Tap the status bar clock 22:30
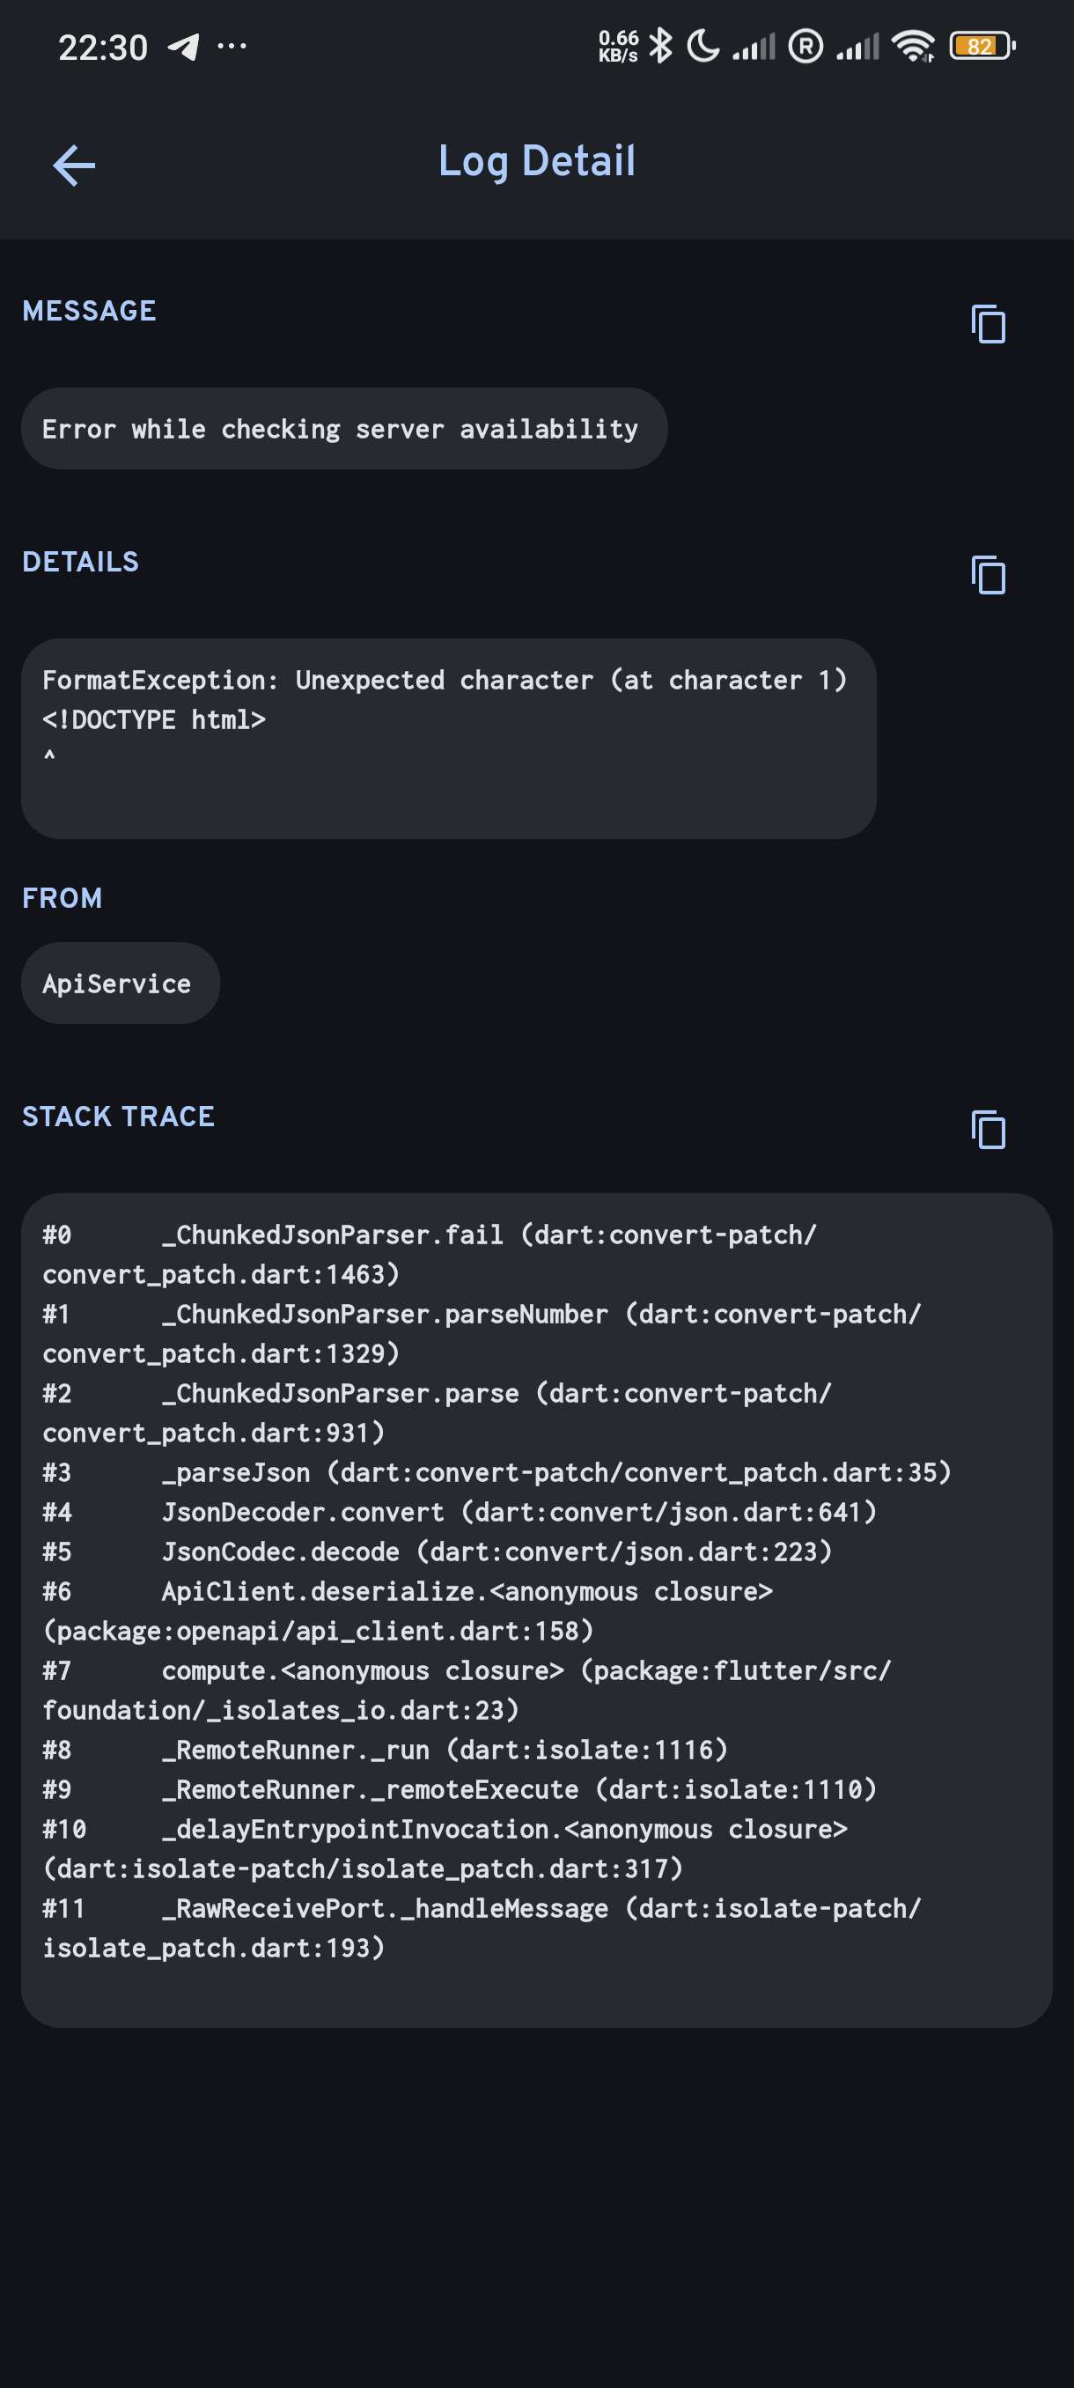Image resolution: width=1074 pixels, height=2388 pixels. pos(103,48)
